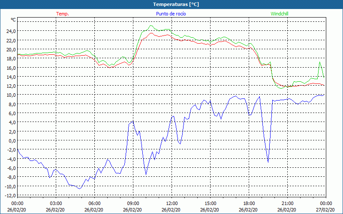Click the 6,0 positive y-axis value
This screenshot has height=214, width=343.
pyautogui.click(x=12, y=113)
